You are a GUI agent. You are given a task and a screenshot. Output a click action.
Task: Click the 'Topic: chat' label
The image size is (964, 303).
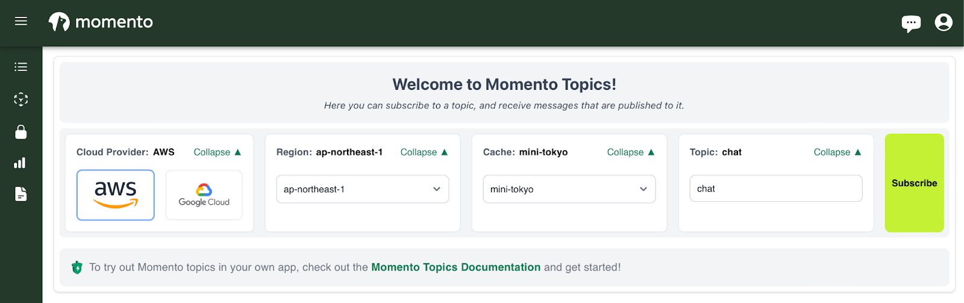716,152
